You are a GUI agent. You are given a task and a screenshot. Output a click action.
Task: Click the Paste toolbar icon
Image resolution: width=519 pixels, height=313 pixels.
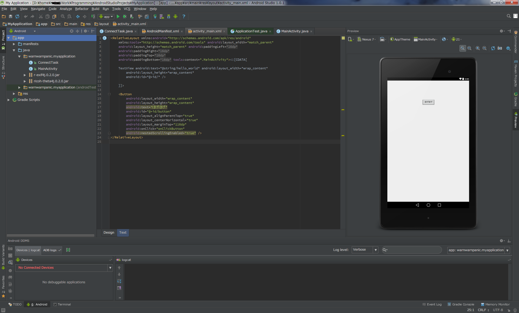[x=54, y=16]
